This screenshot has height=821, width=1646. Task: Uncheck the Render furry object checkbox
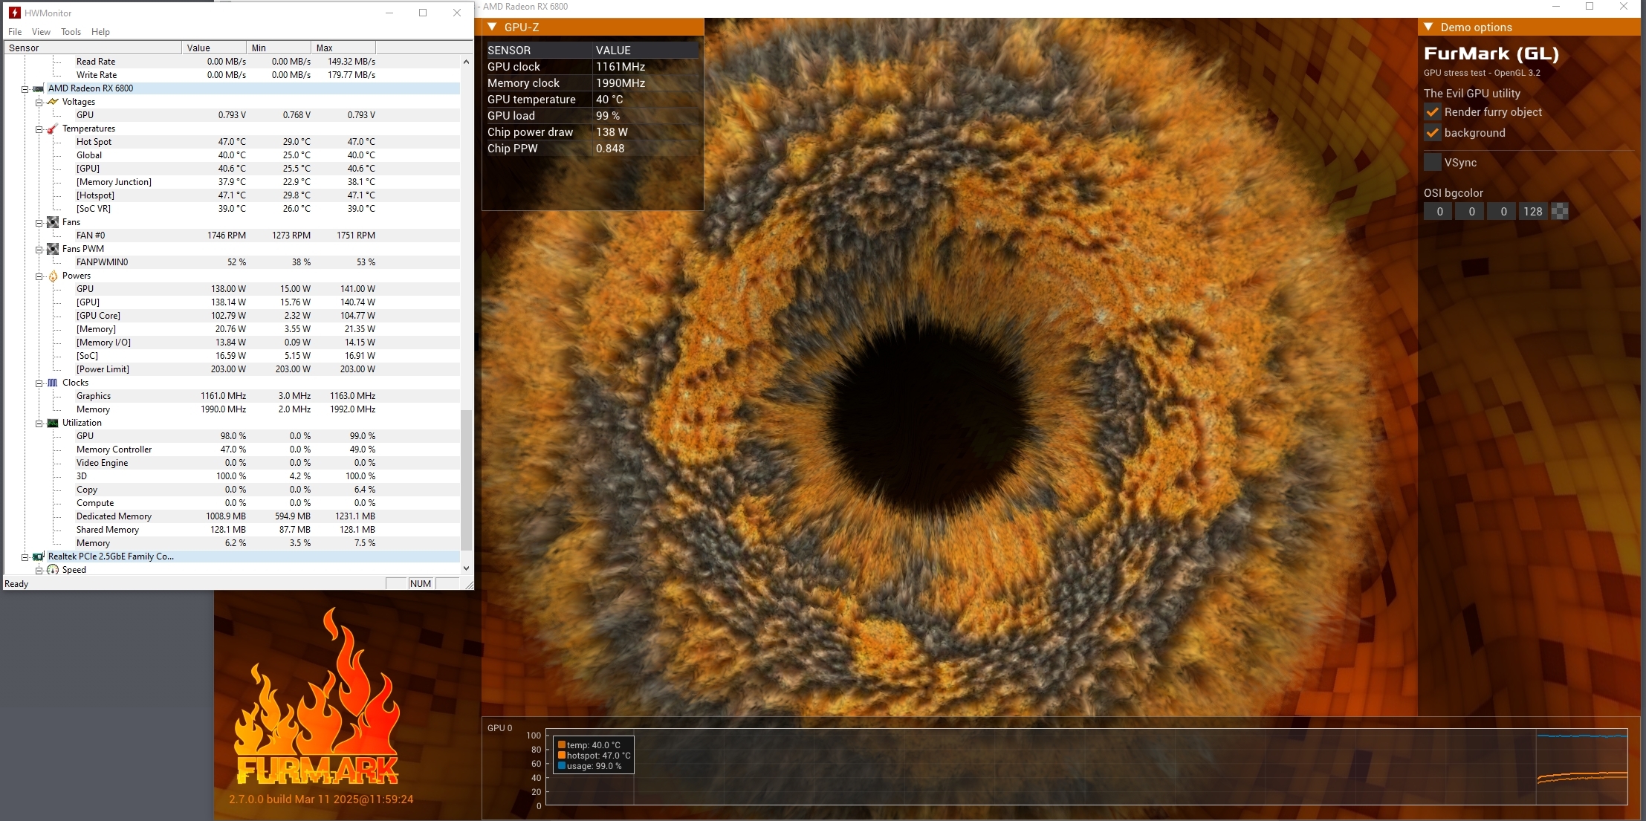point(1433,112)
